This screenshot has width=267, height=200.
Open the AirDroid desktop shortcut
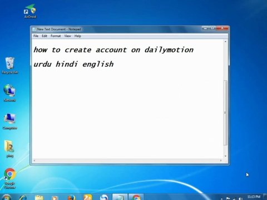[x=30, y=11]
